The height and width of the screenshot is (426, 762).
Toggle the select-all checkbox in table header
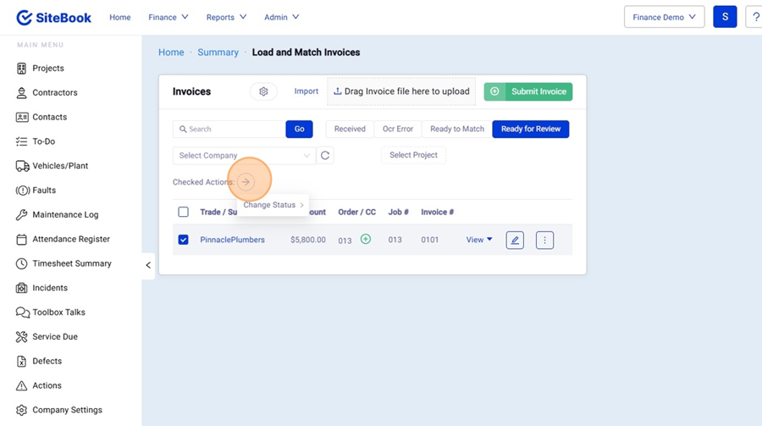[183, 212]
